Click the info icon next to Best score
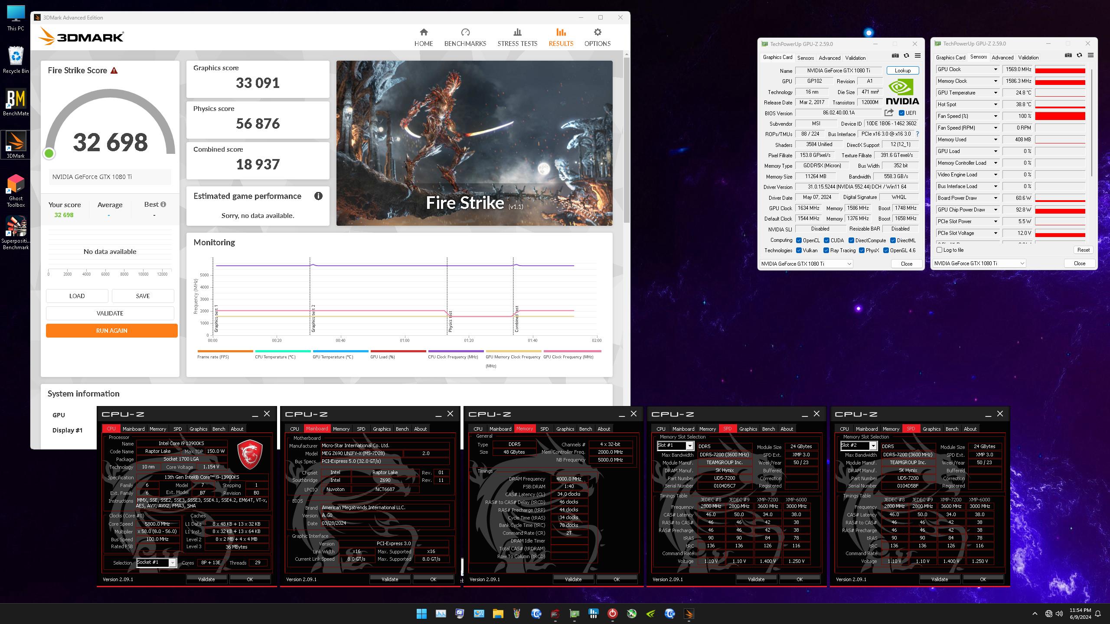This screenshot has width=1110, height=624. tap(163, 204)
